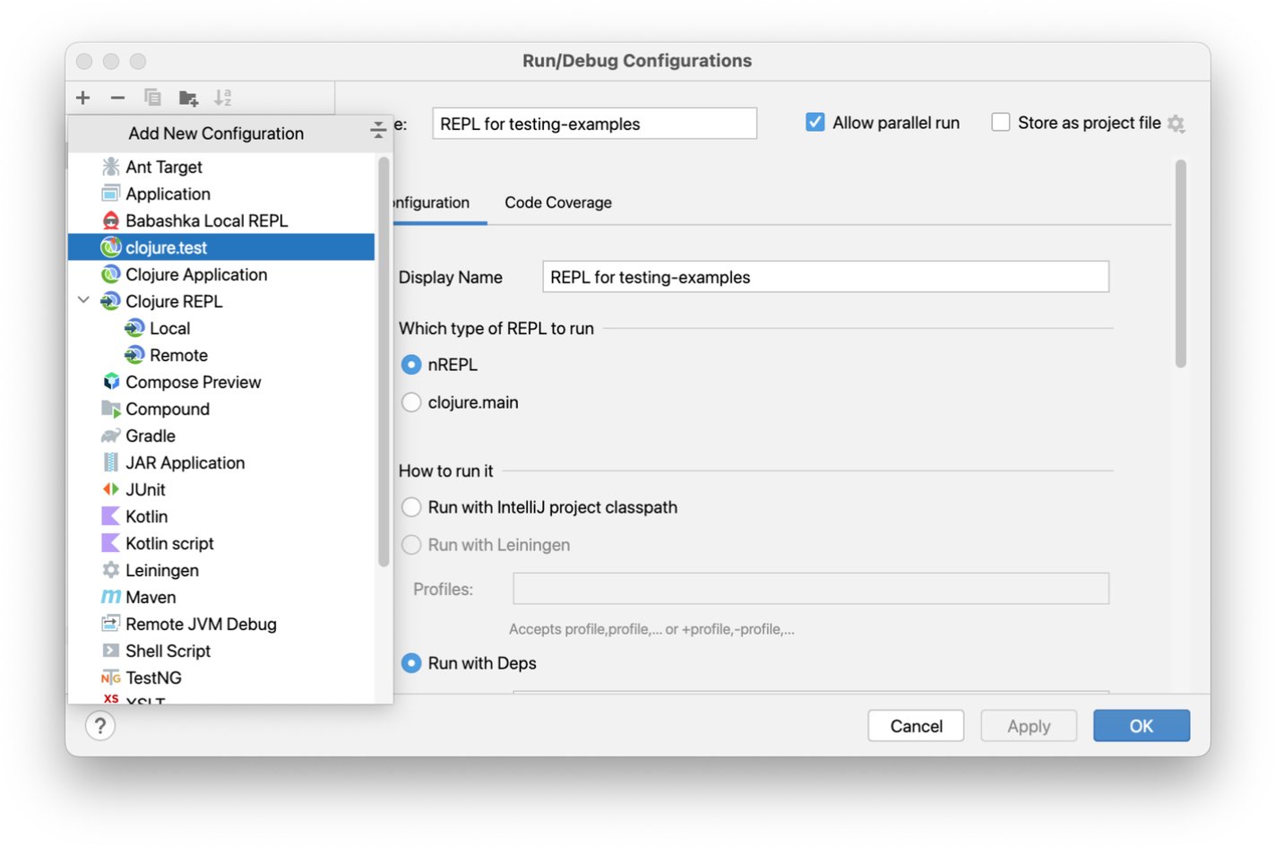Click the minus Remove Configuration icon

click(117, 98)
